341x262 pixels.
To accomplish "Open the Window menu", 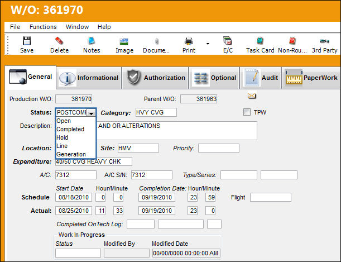I will (x=77, y=27).
